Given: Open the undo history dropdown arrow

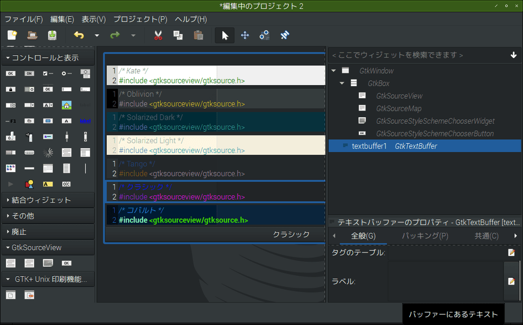Looking at the screenshot, I should point(97,35).
